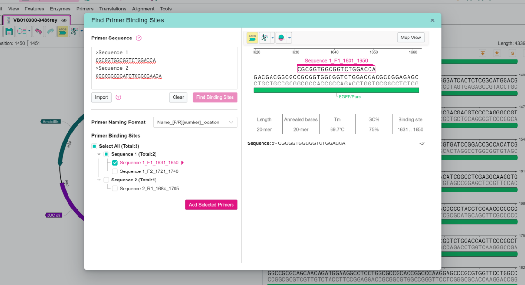The image size is (525, 285).
Task: Click the pUC ori feature label on map
Action: click(x=54, y=215)
